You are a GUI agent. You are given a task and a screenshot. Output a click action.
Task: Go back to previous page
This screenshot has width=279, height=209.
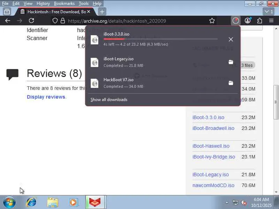point(7,21)
